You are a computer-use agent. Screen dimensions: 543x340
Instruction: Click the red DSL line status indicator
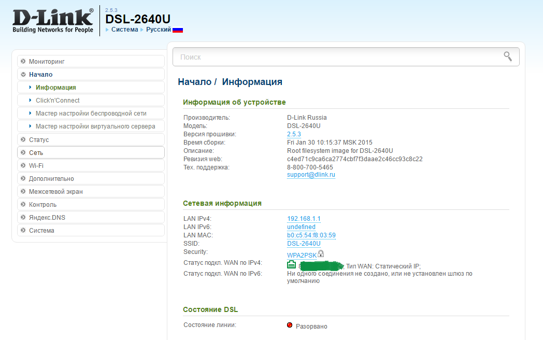coord(290,325)
